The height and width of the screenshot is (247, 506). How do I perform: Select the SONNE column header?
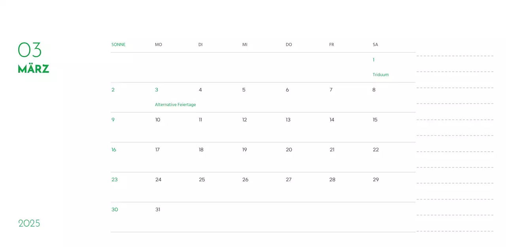[x=118, y=45]
